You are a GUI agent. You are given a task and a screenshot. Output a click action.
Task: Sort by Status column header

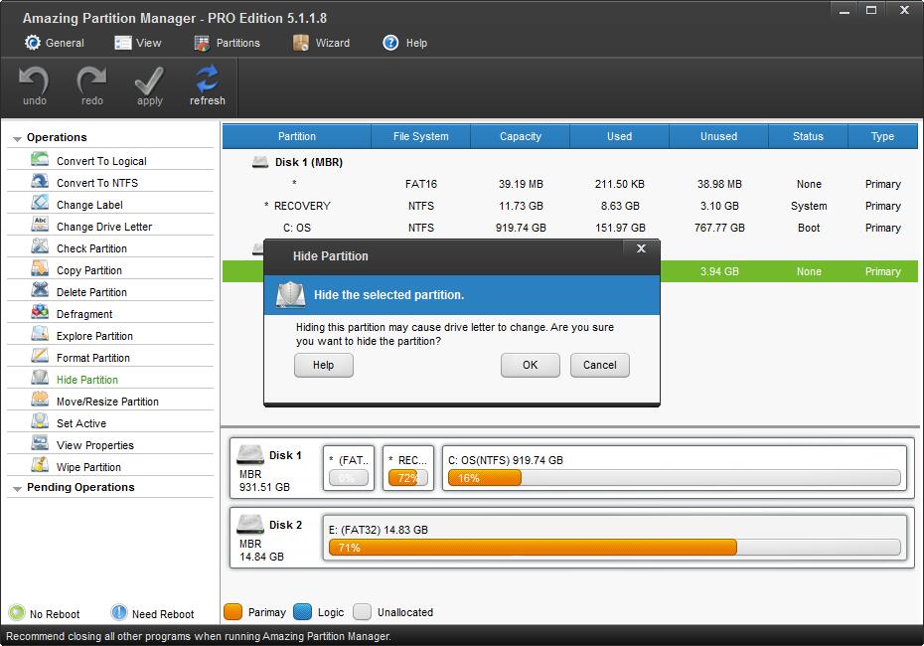pyautogui.click(x=808, y=136)
